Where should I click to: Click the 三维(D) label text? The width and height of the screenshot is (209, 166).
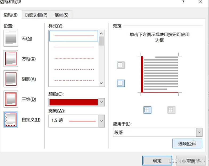click(29, 99)
